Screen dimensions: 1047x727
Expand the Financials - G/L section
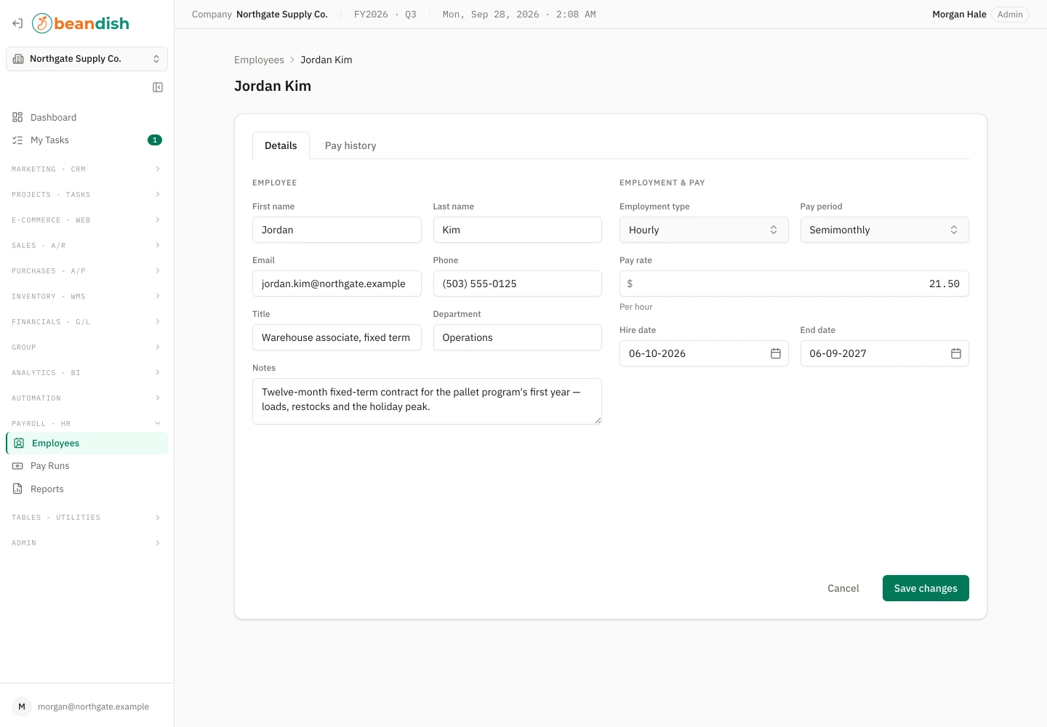click(x=87, y=322)
